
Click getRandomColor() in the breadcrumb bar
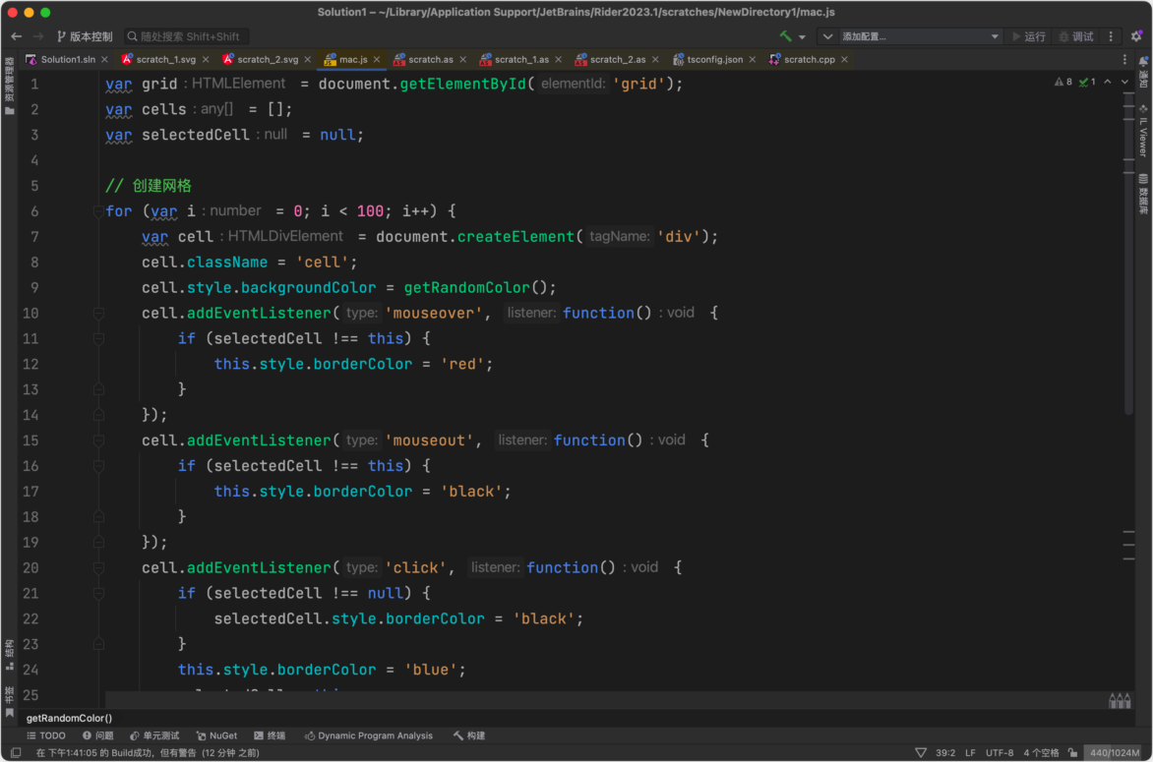pos(69,718)
